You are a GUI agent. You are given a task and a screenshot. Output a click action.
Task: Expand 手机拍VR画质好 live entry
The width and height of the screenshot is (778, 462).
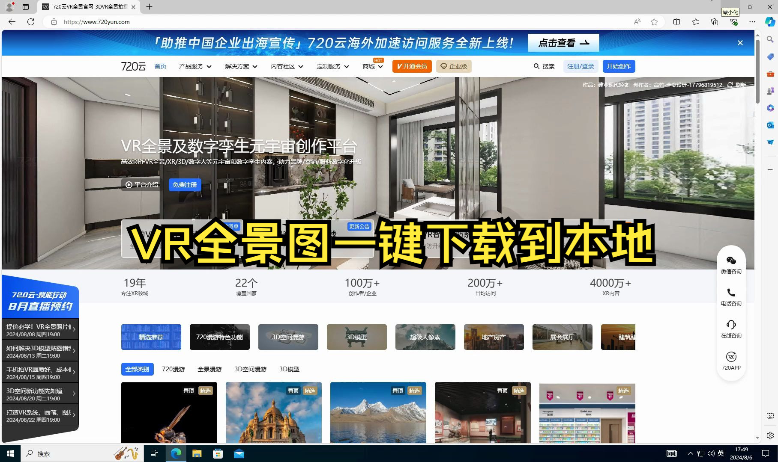[40, 373]
